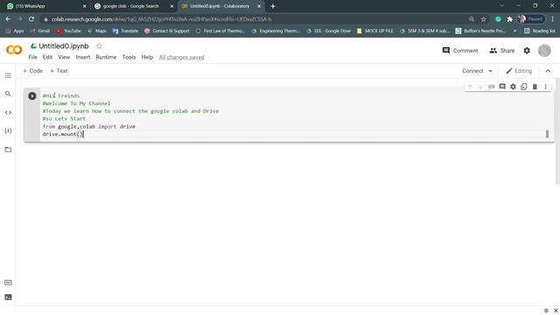This screenshot has width=560, height=315.
Task: Click the Connect button
Action: tap(472, 71)
